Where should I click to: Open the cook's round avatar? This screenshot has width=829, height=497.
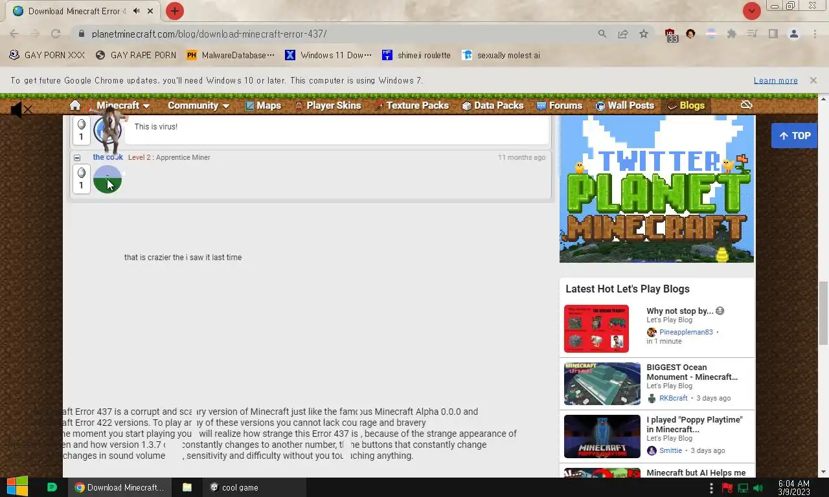point(108,179)
